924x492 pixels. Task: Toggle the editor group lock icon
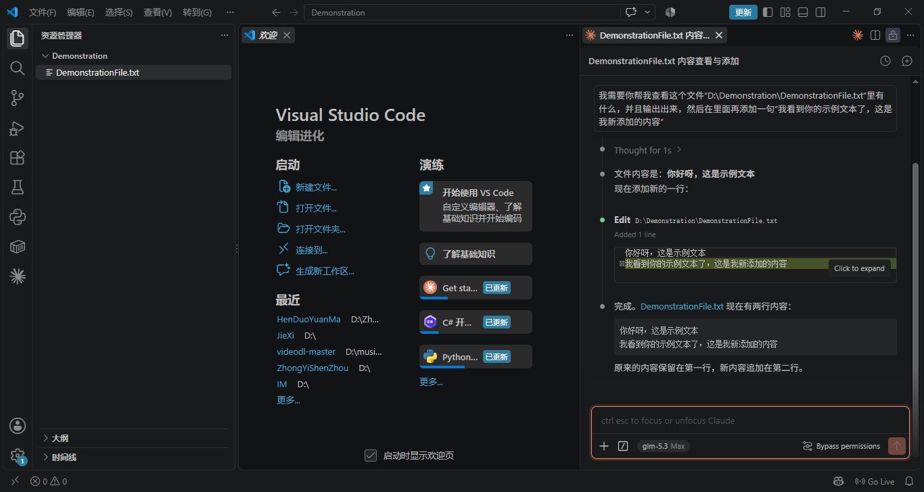tap(893, 35)
